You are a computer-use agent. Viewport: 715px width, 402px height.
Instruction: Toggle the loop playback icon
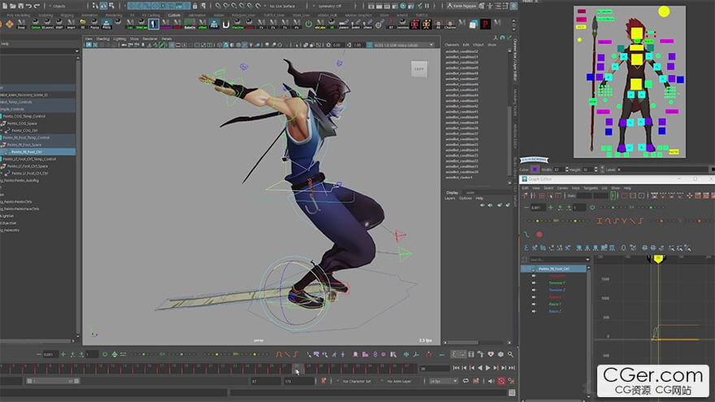click(466, 381)
